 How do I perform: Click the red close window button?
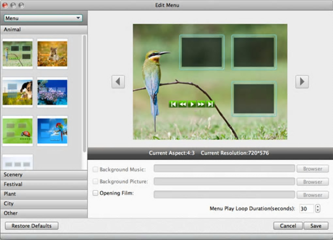coord(5,5)
